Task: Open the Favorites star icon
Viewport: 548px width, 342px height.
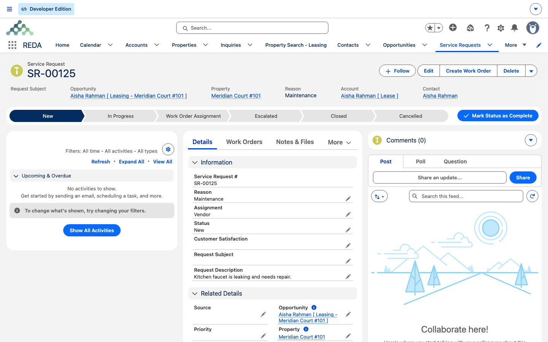Action: [430, 28]
